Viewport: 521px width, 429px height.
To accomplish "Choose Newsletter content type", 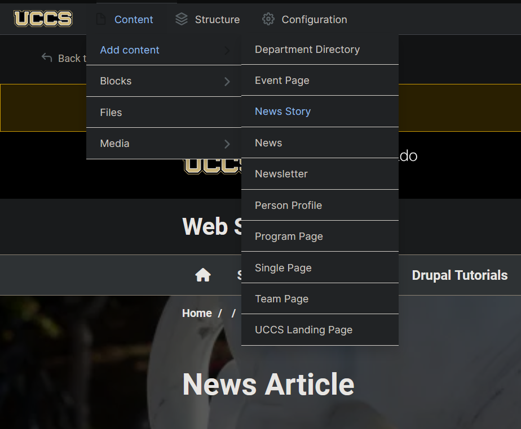I will point(320,174).
